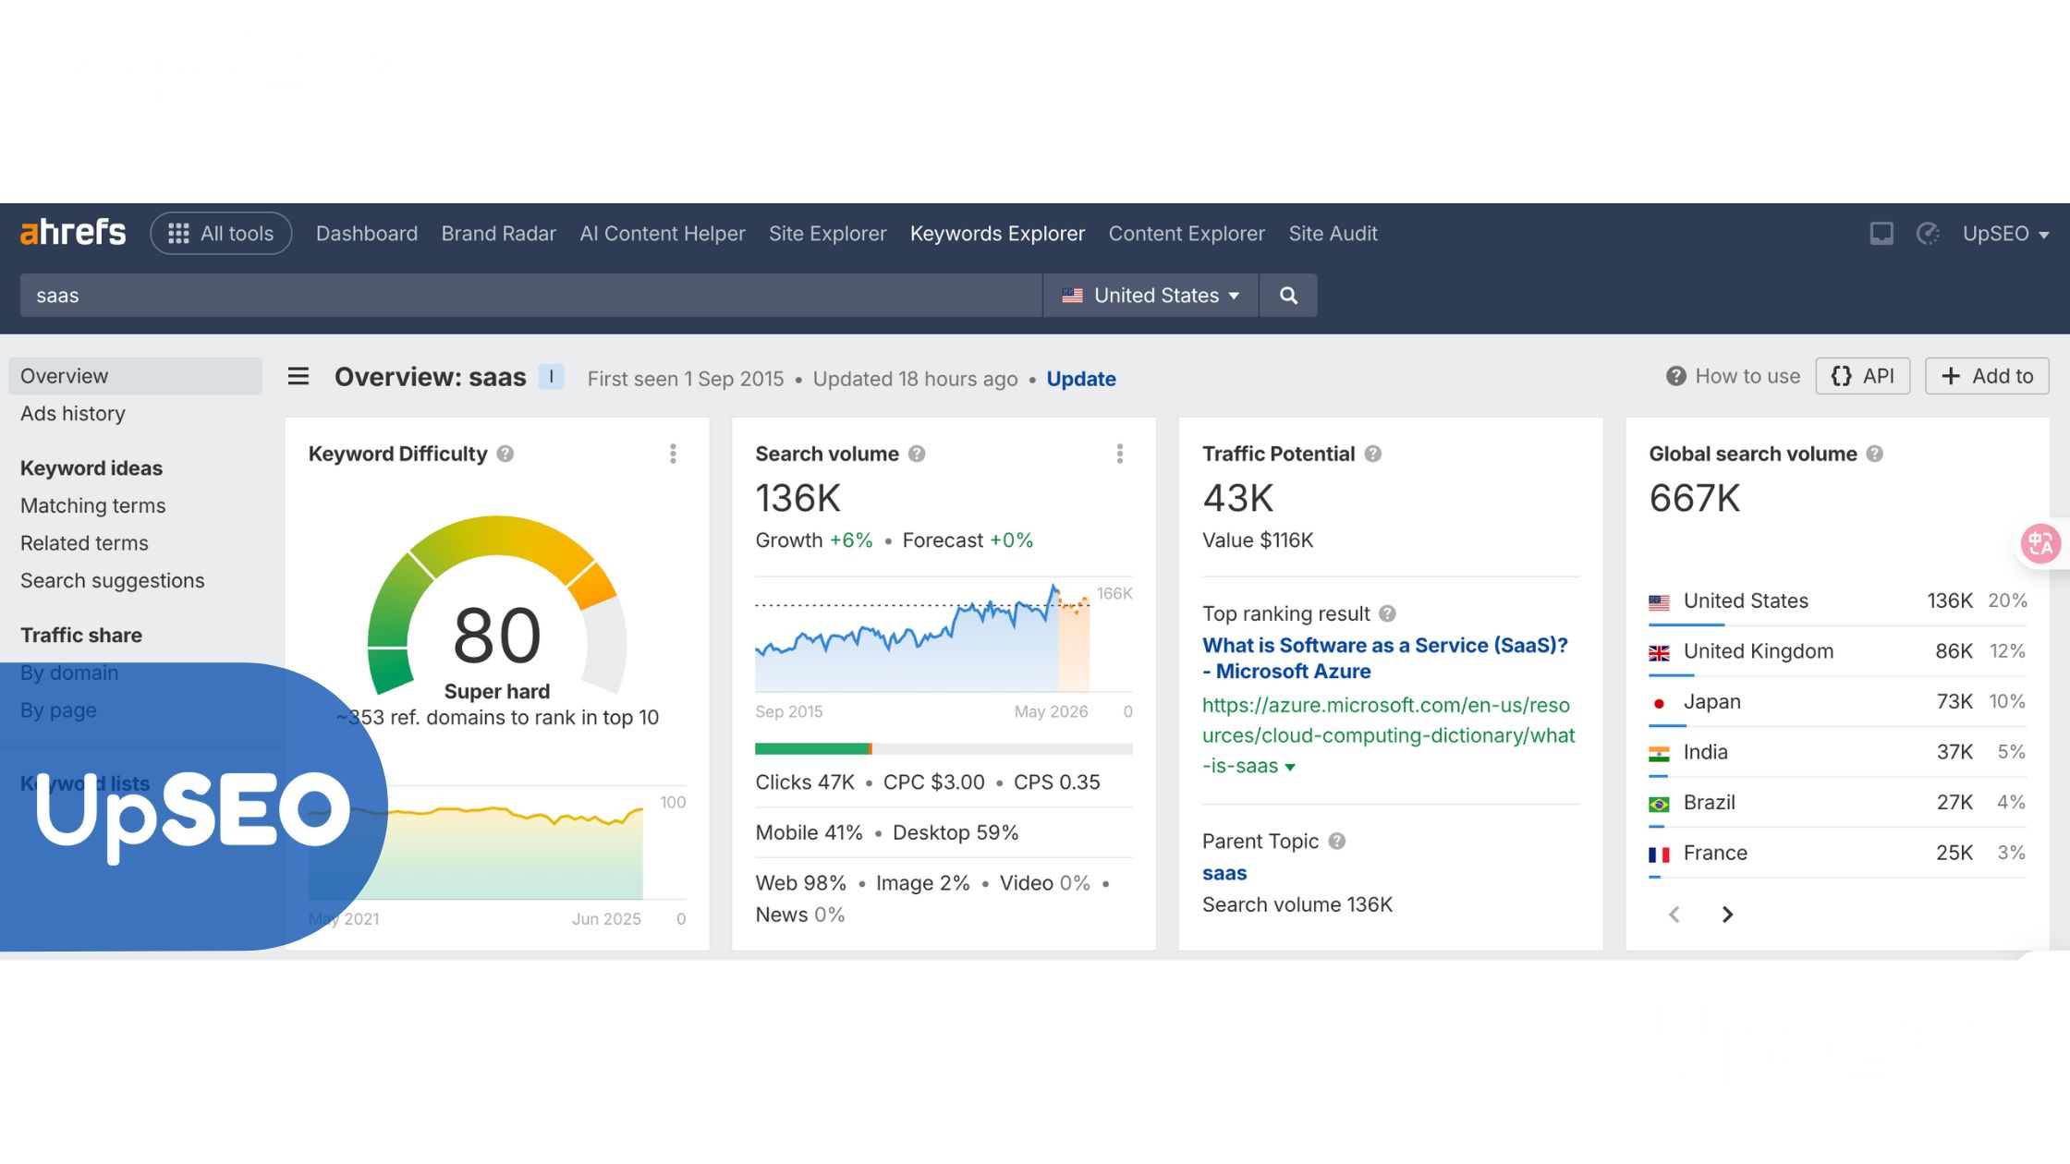Click the Update link
The width and height of the screenshot is (2070, 1164).
[1081, 379]
